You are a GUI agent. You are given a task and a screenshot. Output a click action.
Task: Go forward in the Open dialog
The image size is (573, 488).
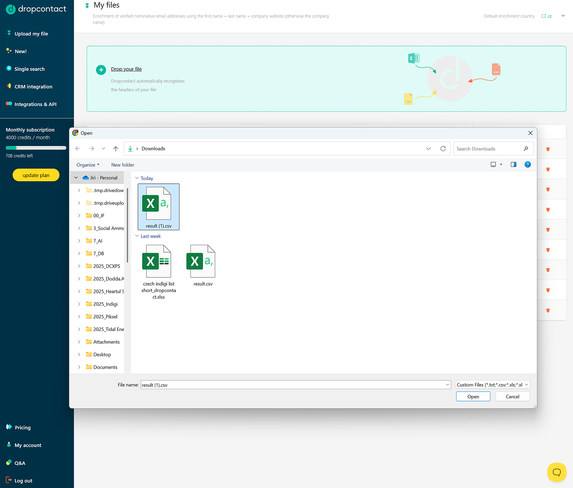point(91,148)
